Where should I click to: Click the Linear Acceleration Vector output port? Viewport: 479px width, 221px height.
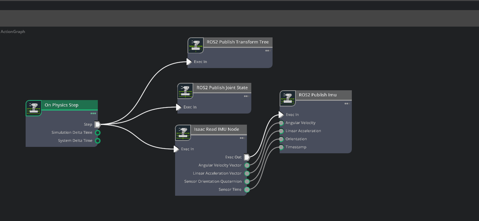247,173
